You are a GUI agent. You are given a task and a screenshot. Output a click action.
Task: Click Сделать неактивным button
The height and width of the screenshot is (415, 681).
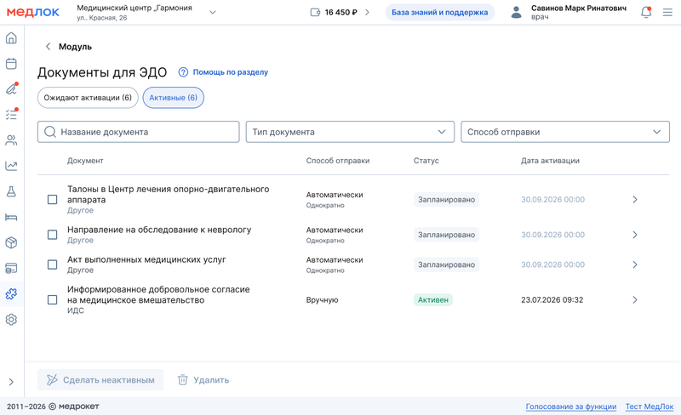[100, 380]
